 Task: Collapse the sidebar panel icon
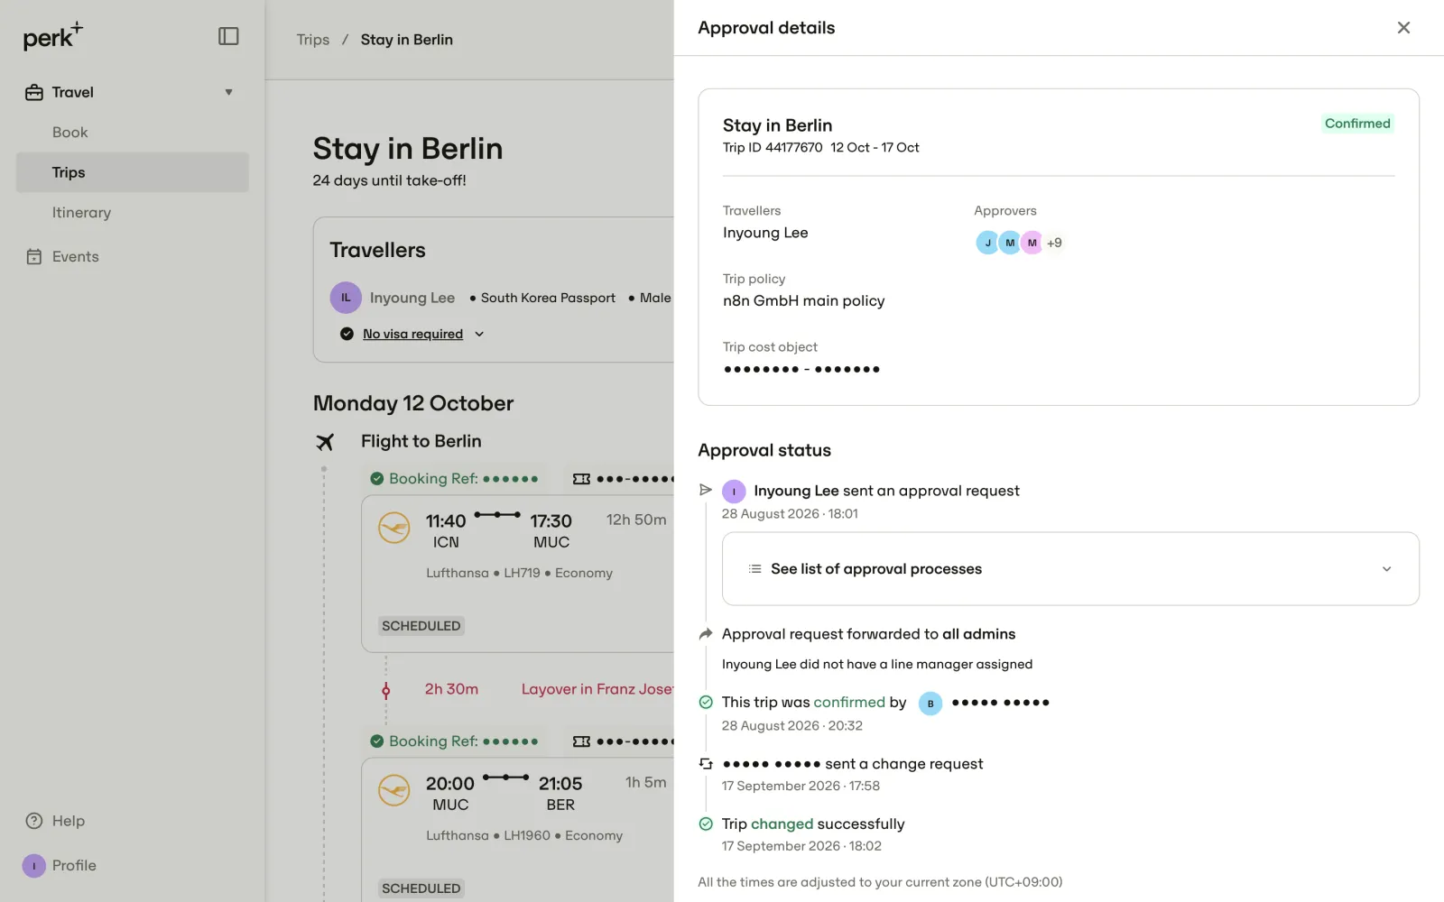[228, 36]
